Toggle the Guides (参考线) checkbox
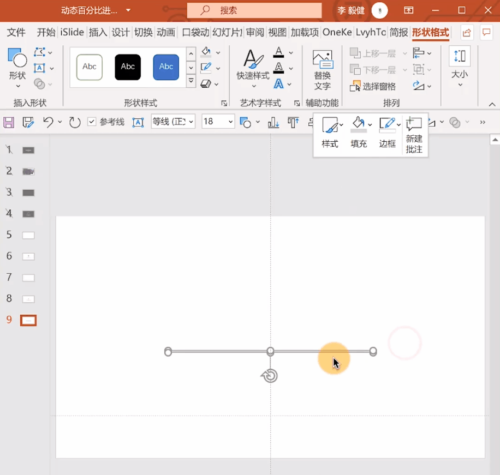The height and width of the screenshot is (475, 500). (x=92, y=122)
